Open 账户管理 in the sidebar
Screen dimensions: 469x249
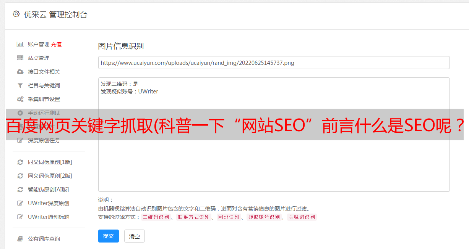(x=39, y=44)
